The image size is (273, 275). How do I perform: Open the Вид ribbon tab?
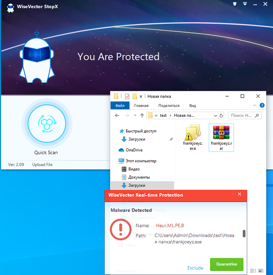192,106
